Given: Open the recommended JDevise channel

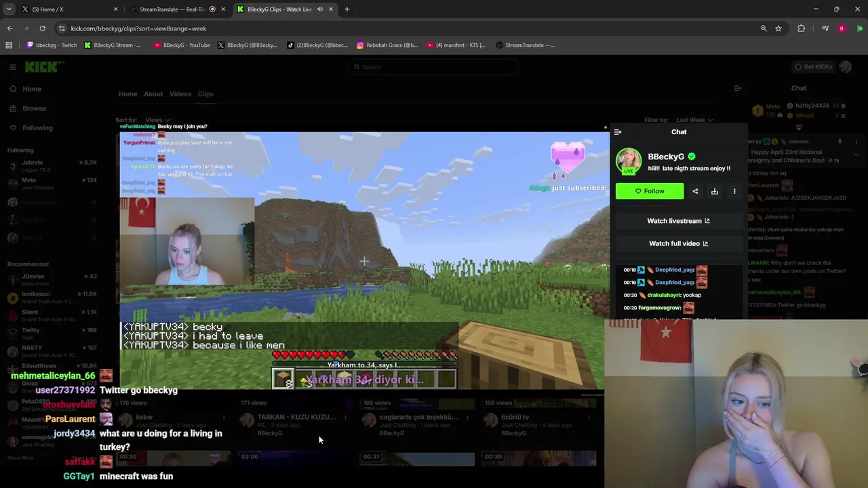Looking at the screenshot, I should [53, 280].
